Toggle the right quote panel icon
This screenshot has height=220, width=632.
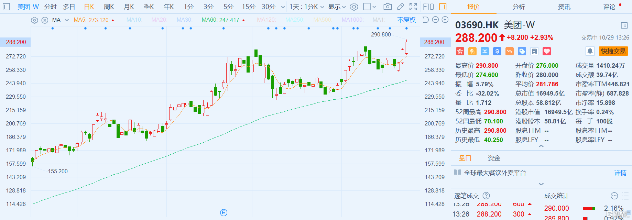pyautogui.click(x=443, y=7)
